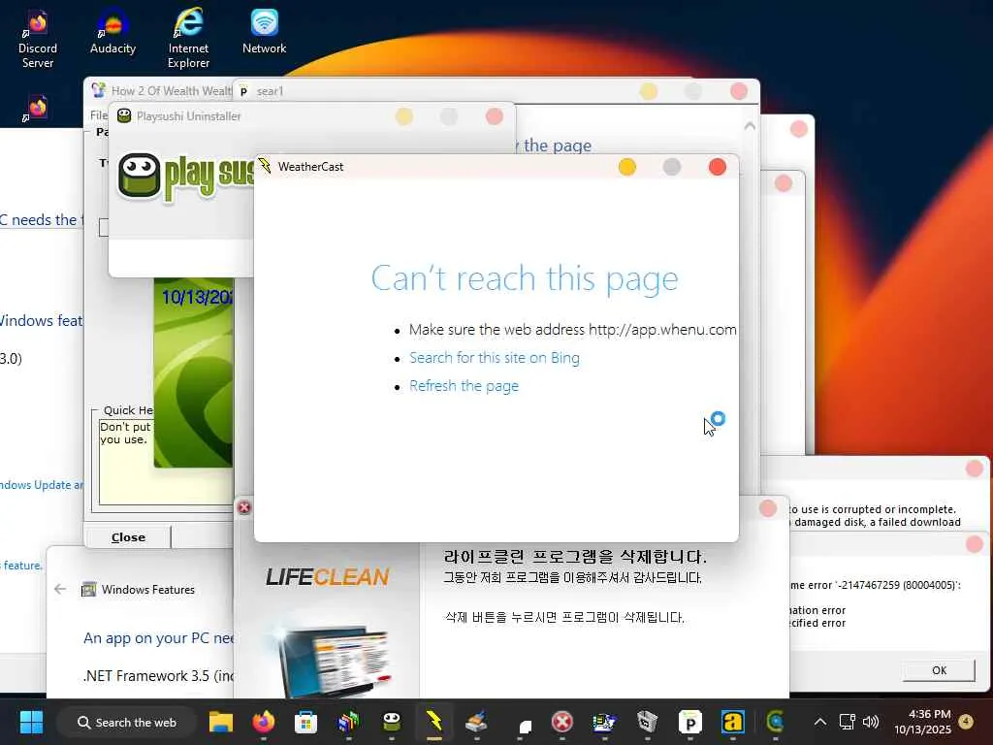Close the sear1 window
The image size is (993, 745).
point(738,91)
